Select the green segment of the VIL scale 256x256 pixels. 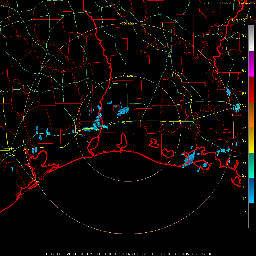[251, 165]
